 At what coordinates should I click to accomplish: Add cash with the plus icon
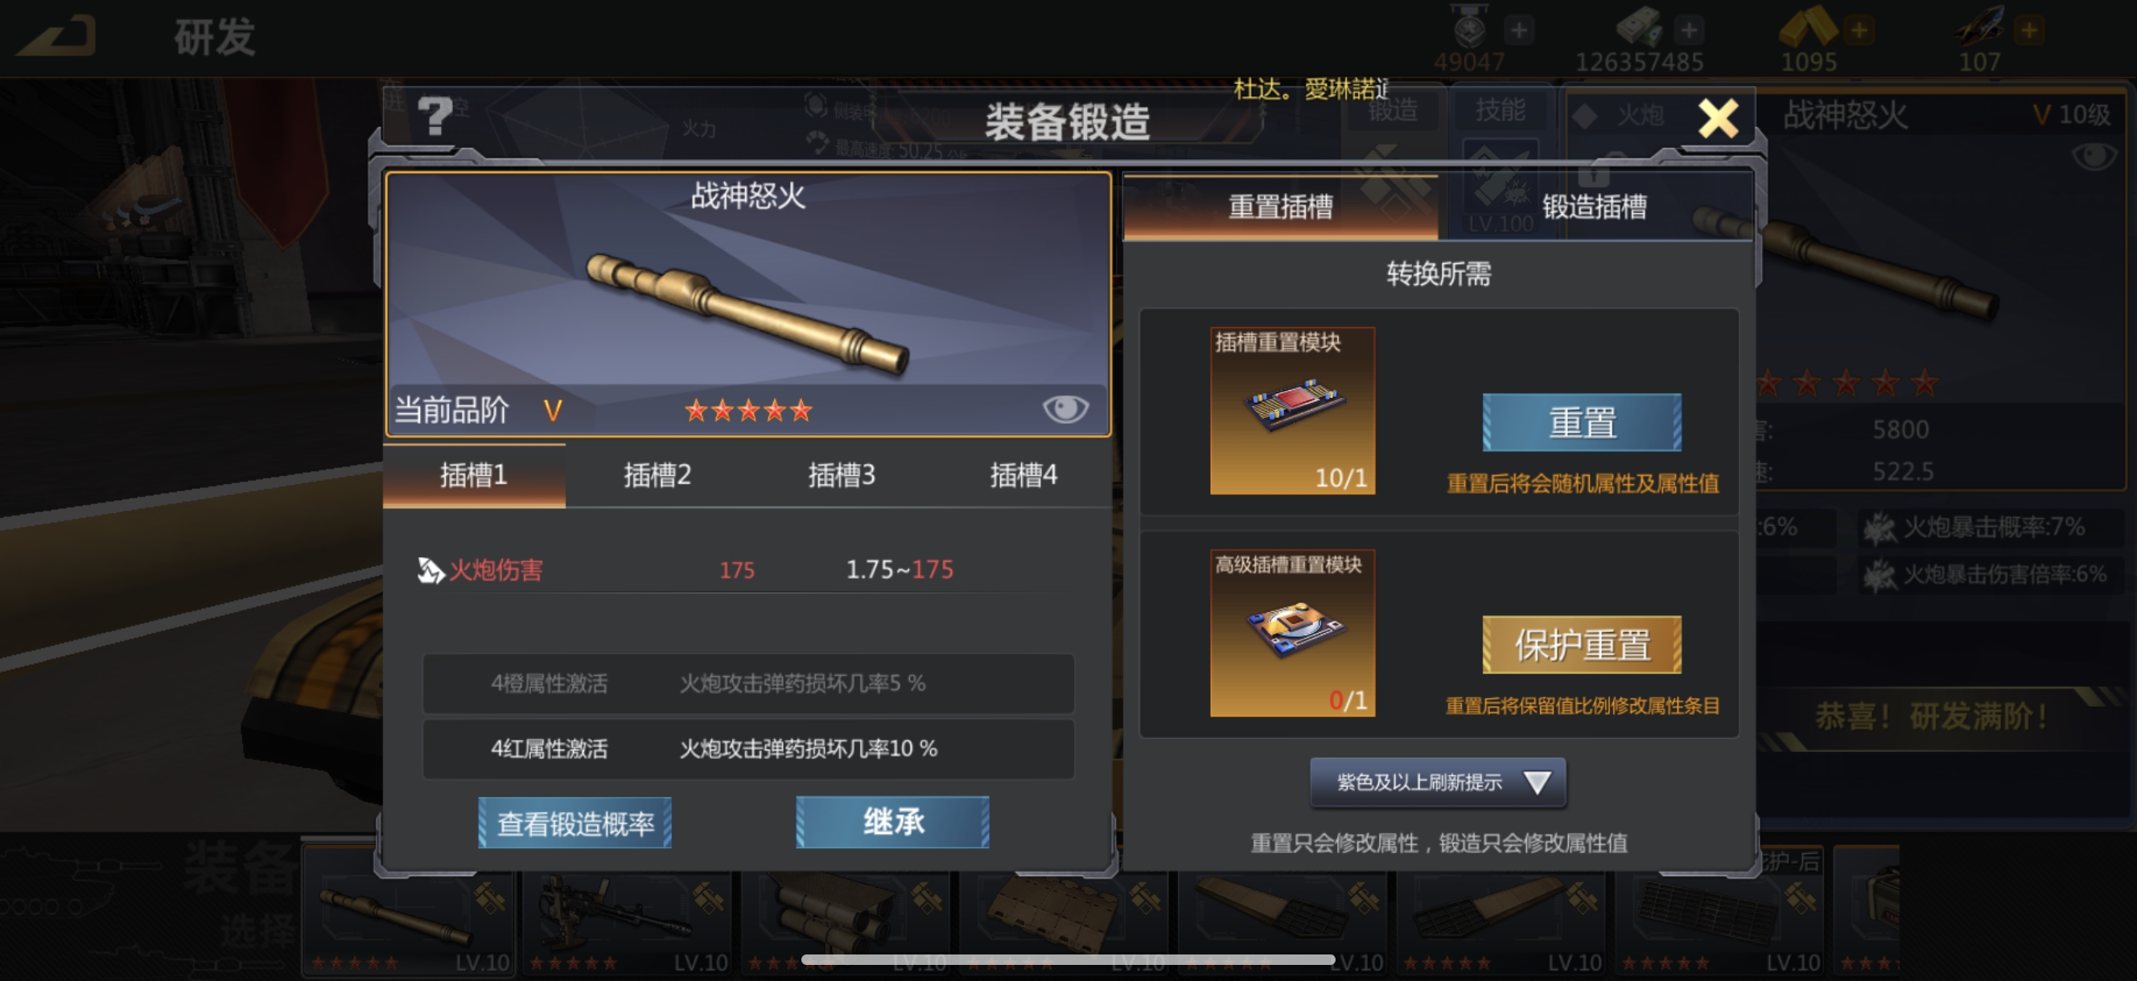pyautogui.click(x=1688, y=31)
